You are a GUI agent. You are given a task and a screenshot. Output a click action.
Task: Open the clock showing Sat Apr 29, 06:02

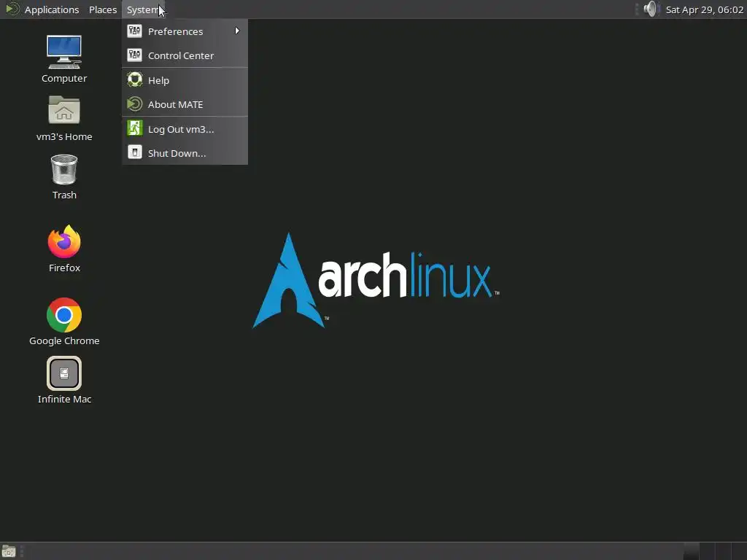click(x=704, y=9)
